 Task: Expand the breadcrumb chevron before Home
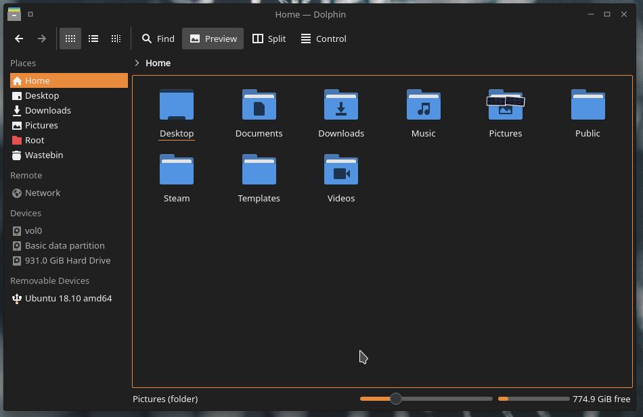click(x=137, y=63)
